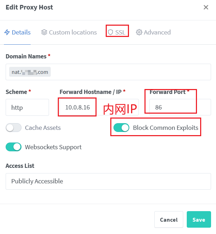Image resolution: width=216 pixels, height=234 pixels.
Task: Click the lightning bolt Details icon
Action: pyautogui.click(x=7, y=32)
